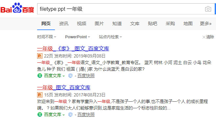Open the 知道 tab
This screenshot has width=216, height=121.
117,24
